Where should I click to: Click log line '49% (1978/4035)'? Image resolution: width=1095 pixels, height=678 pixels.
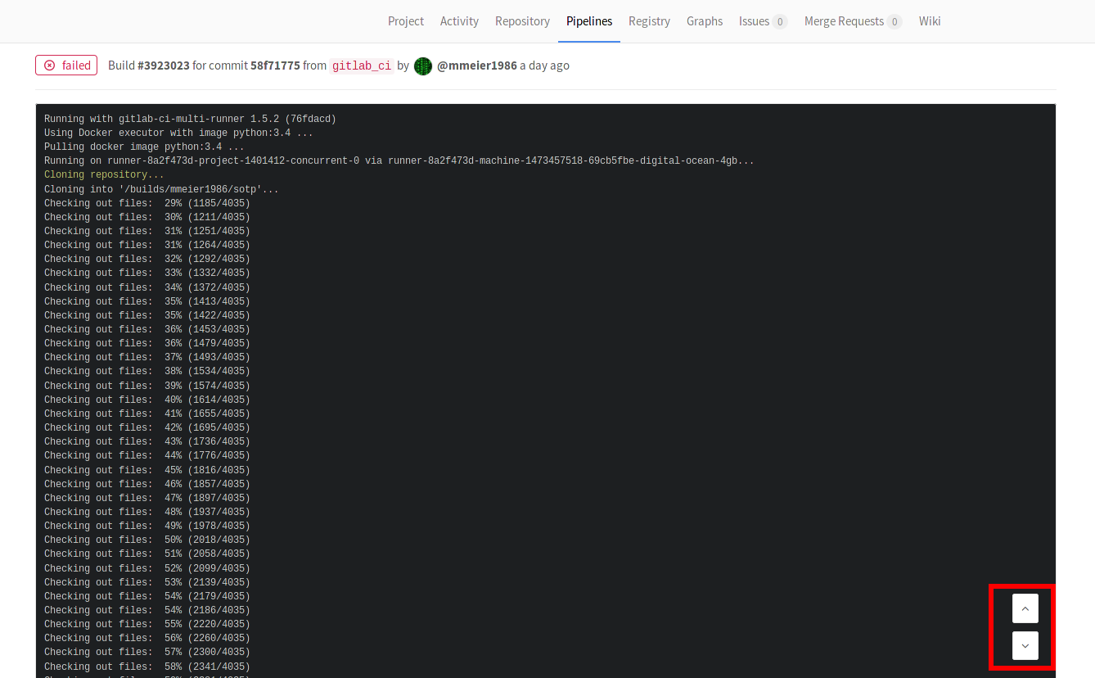tap(147, 526)
